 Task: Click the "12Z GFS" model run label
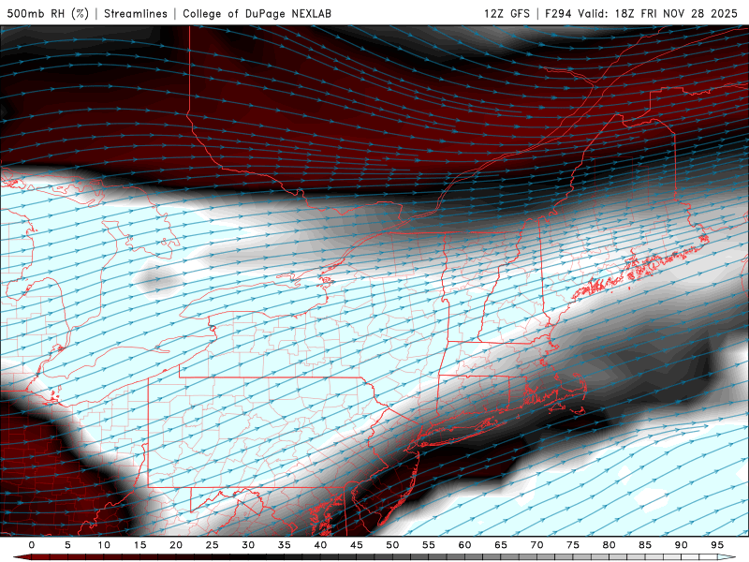pyautogui.click(x=507, y=13)
